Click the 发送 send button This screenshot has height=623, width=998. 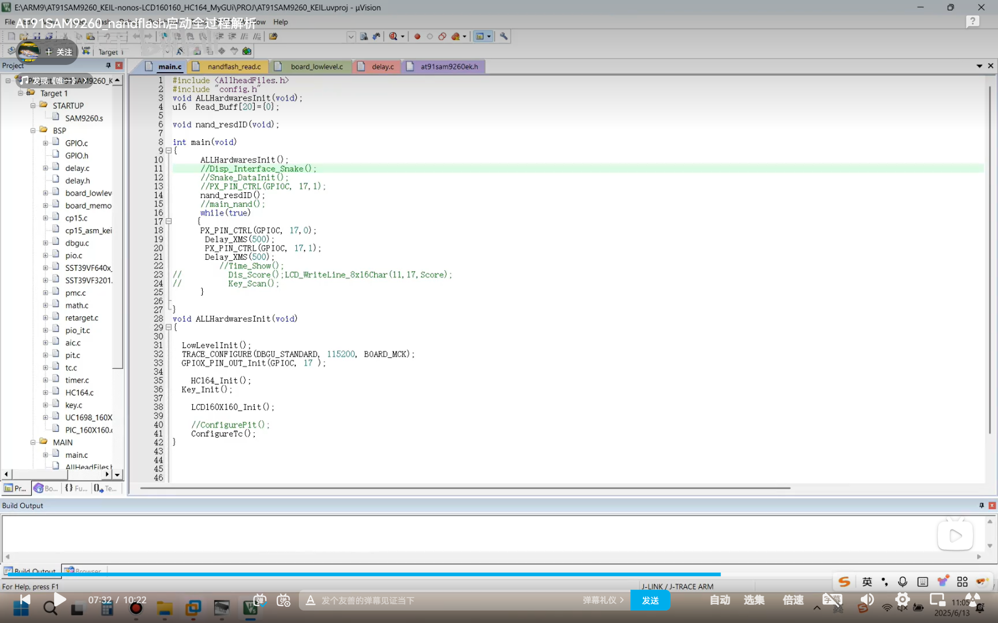point(650,600)
